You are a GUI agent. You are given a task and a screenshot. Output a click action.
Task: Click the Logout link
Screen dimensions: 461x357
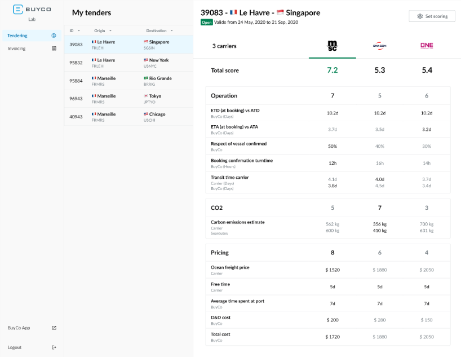15,347
